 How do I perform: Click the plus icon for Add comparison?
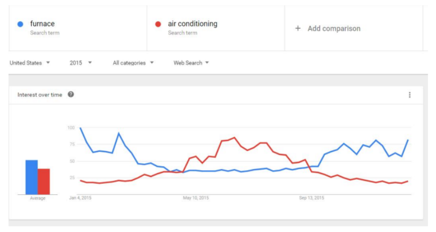(298, 28)
